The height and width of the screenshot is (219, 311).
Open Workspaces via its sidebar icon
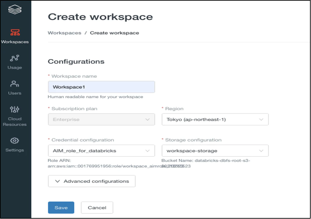[x=15, y=32]
